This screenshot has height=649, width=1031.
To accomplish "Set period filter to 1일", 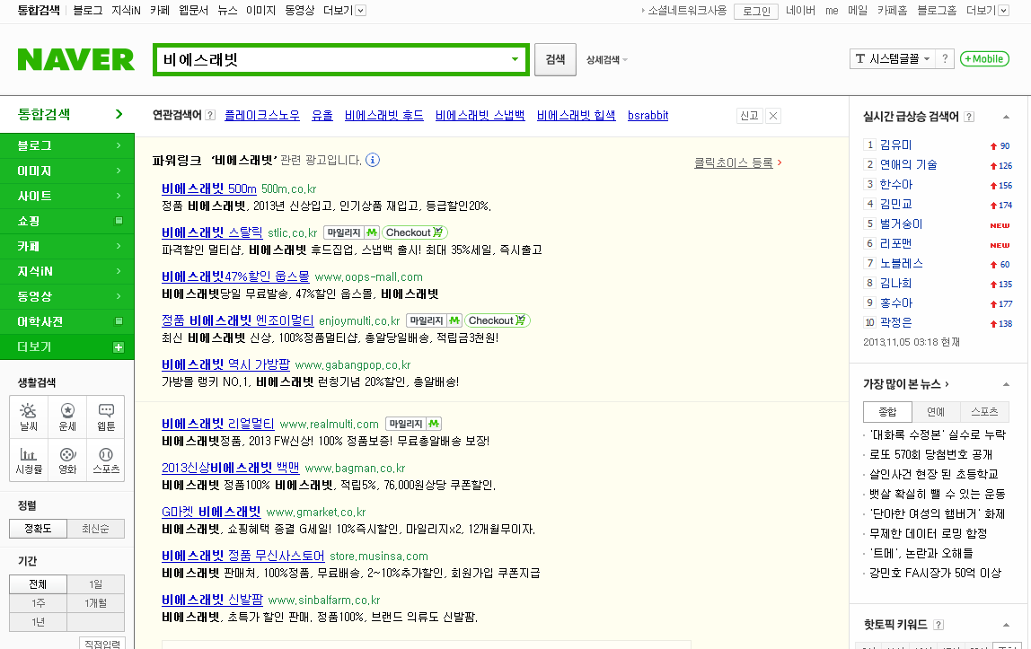I will click(x=95, y=584).
